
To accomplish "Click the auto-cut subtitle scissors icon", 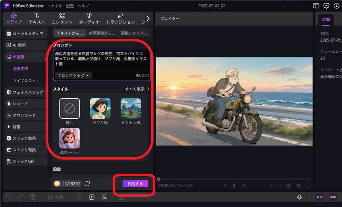I will click(x=103, y=197).
